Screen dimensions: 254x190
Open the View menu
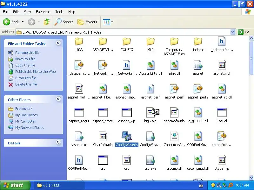click(27, 12)
